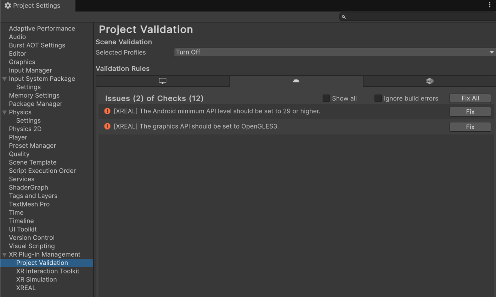Select the Android robot validation tab
The image size is (496, 297).
296,81
